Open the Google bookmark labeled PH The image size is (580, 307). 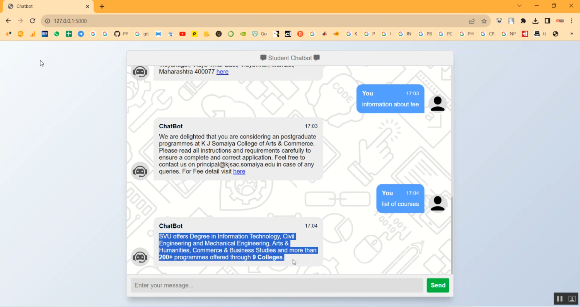466,34
